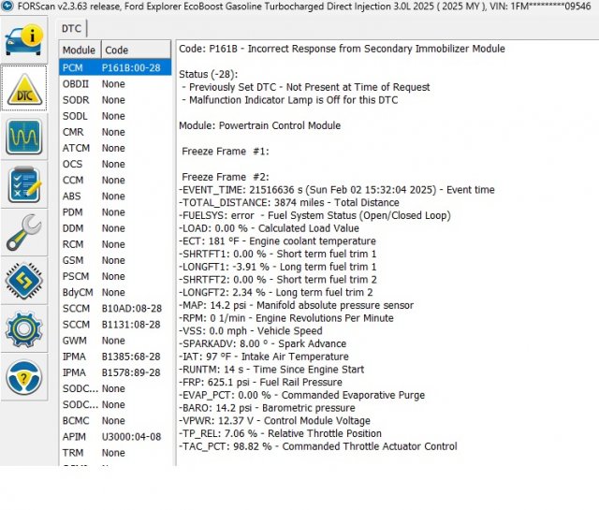599x510 pixels.
Task: Click the SPARKADV Spark Advance line
Action: [x=262, y=343]
